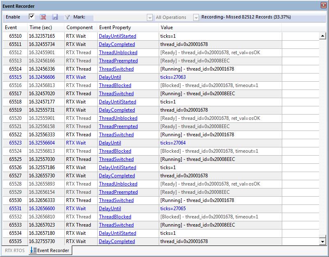Click the Component column header
329x257 pixels.
tap(80, 28)
